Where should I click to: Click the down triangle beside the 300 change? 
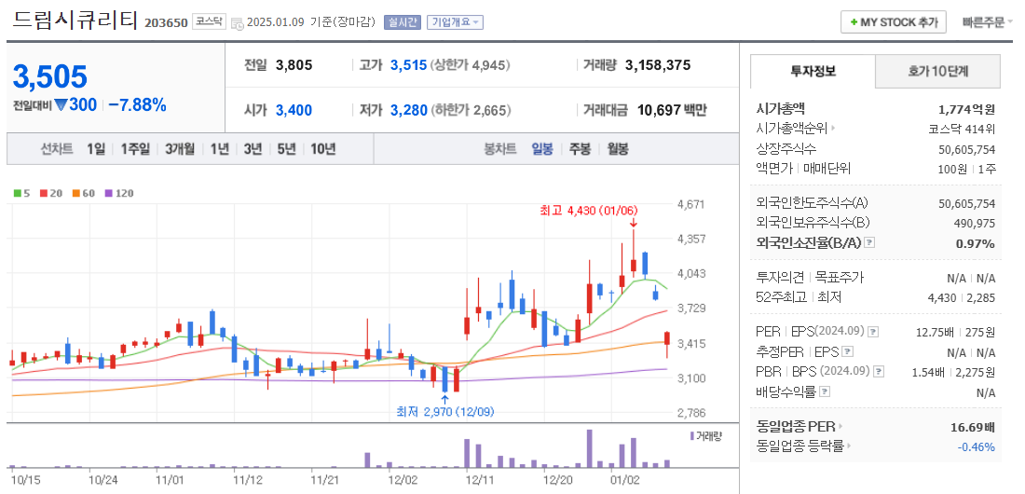(61, 104)
